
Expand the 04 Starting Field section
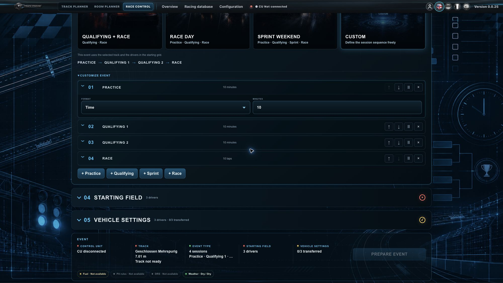79,198
